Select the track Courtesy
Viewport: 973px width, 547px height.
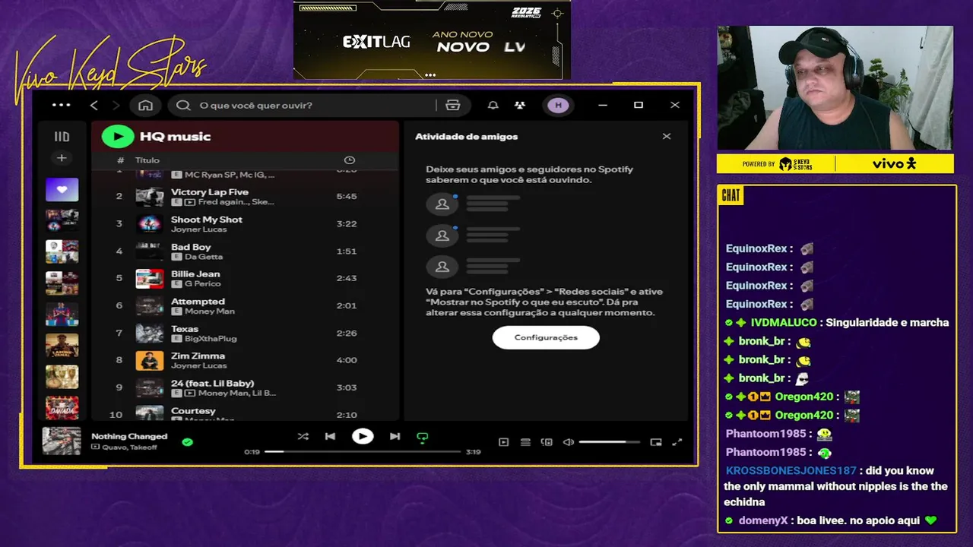point(193,411)
